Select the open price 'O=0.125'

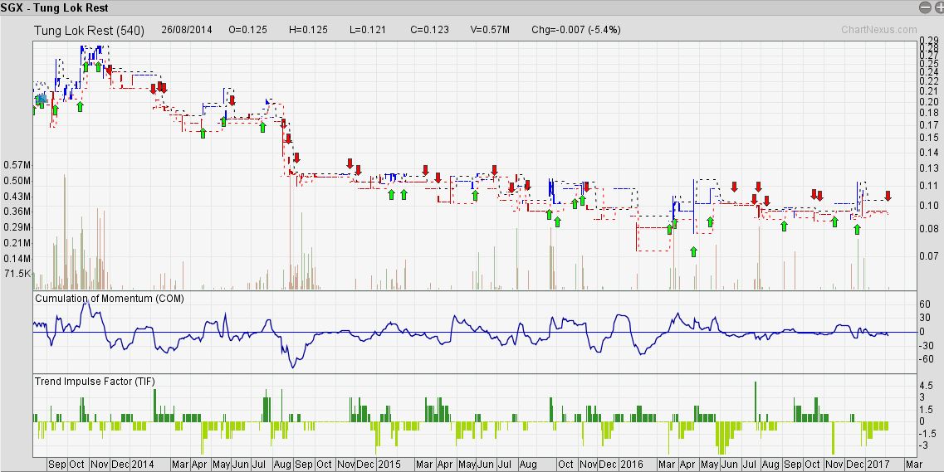click(x=248, y=30)
